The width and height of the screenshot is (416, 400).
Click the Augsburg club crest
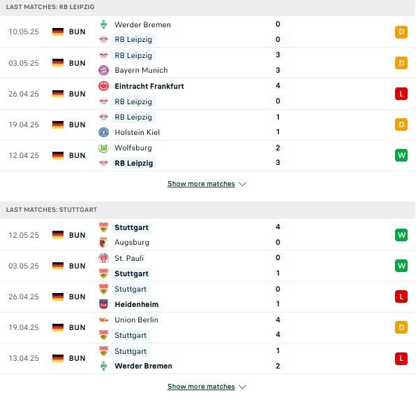click(103, 243)
